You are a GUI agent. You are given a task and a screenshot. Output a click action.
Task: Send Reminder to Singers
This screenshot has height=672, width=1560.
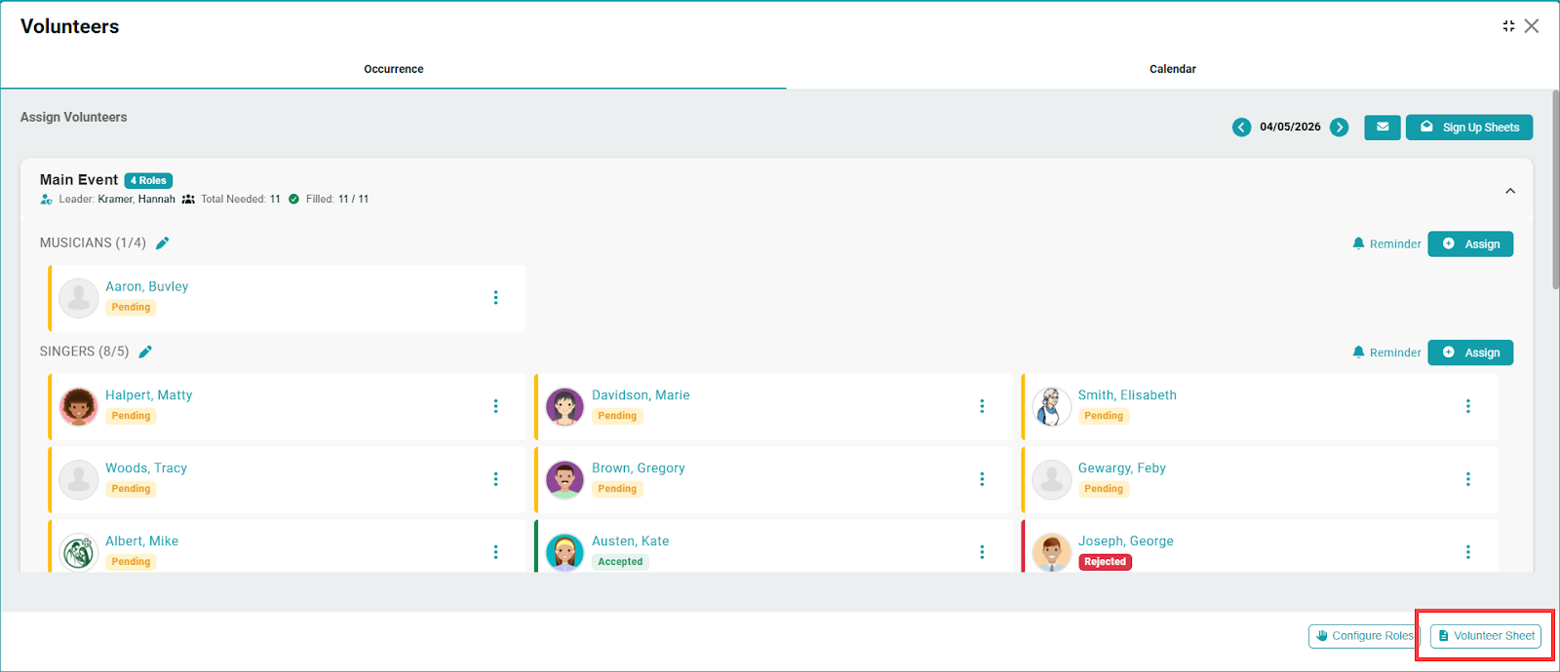1386,353
